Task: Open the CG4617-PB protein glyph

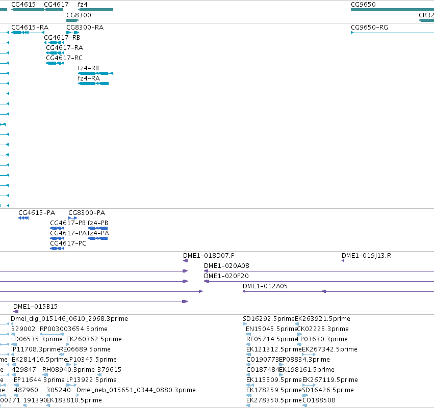Action: point(57,228)
